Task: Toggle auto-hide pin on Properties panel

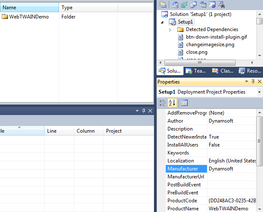Action: tap(253, 82)
